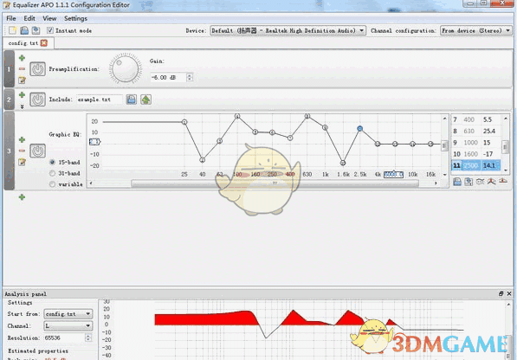Screen dimensions: 517x360
Task: Select the 15-band radio option
Action: point(52,163)
